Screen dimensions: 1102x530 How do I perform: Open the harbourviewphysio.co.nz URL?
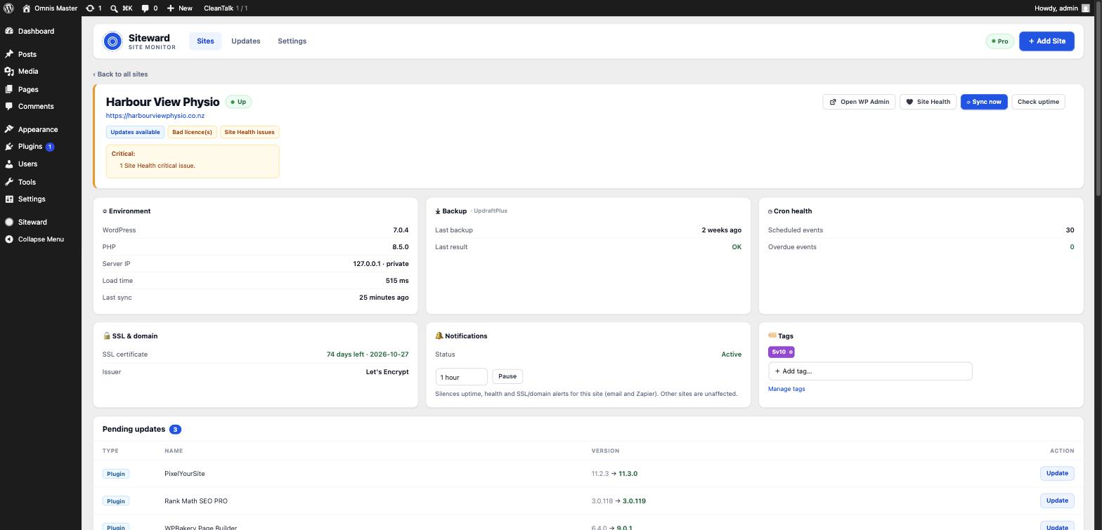click(x=155, y=116)
